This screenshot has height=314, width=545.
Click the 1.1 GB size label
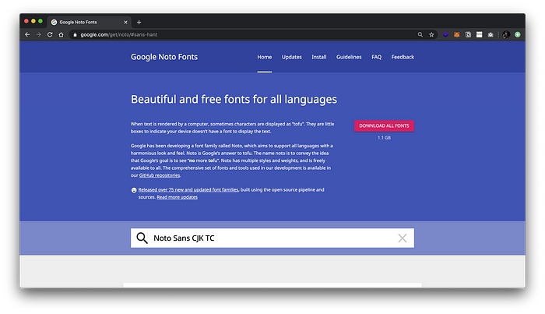[x=384, y=138]
